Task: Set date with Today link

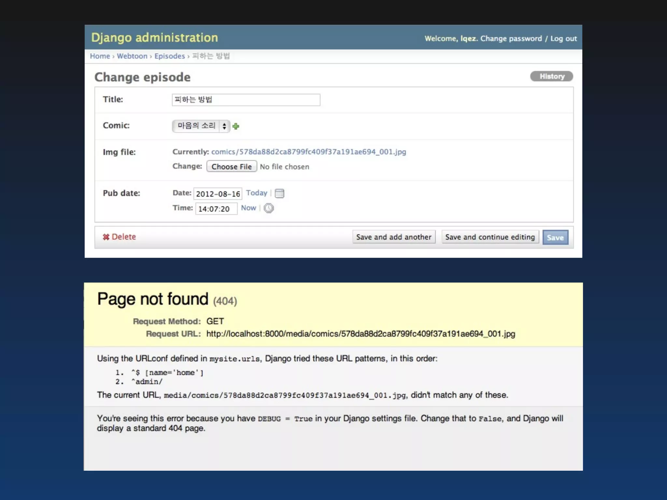Action: click(256, 193)
